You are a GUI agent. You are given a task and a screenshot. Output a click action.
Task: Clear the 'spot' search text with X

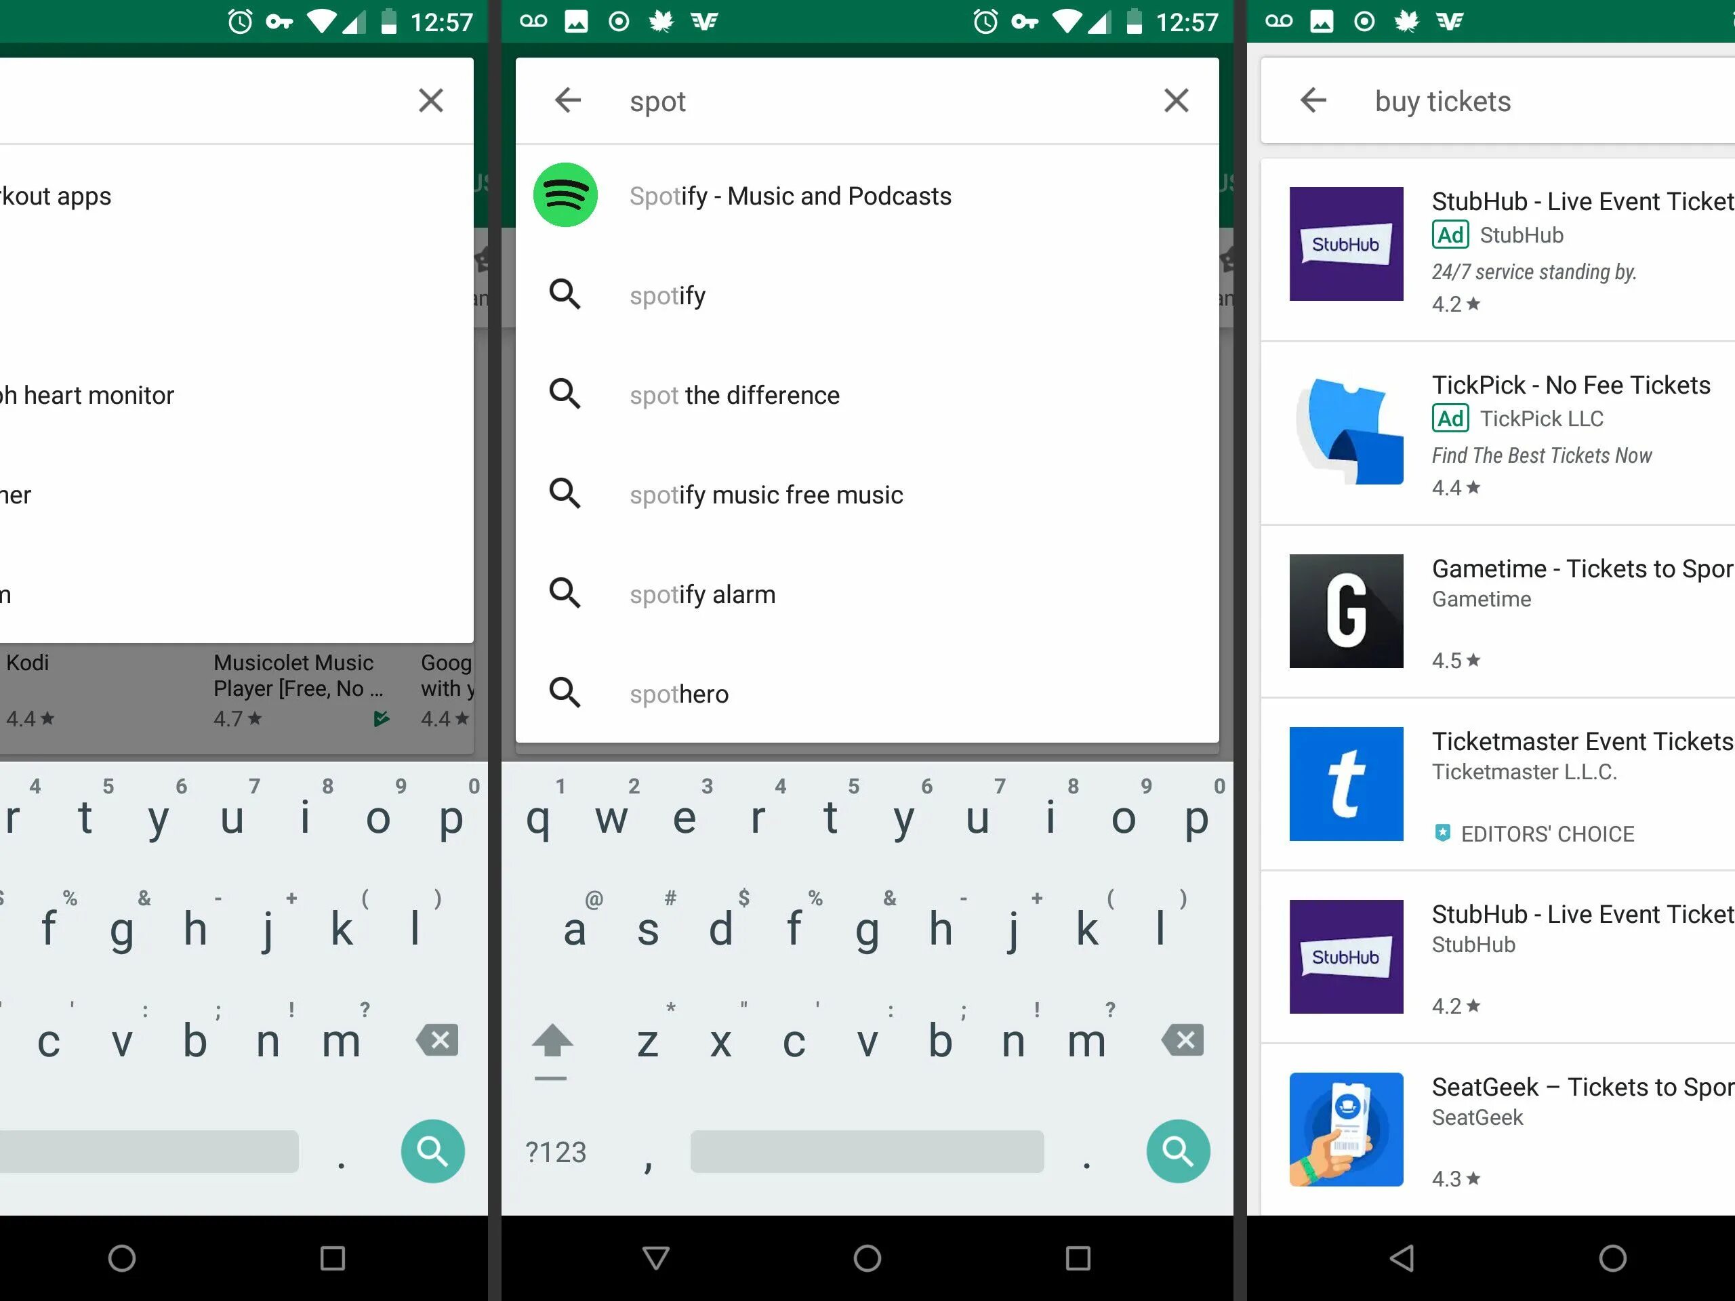click(x=1175, y=100)
